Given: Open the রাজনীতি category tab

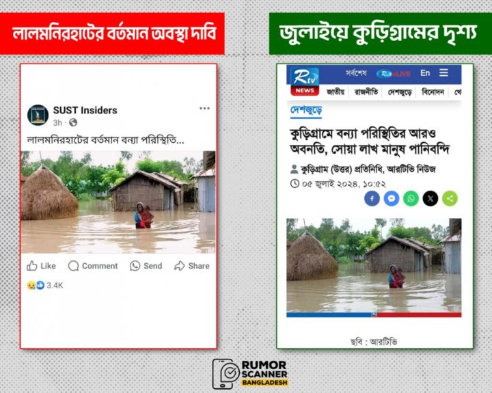Looking at the screenshot, I should [366, 92].
